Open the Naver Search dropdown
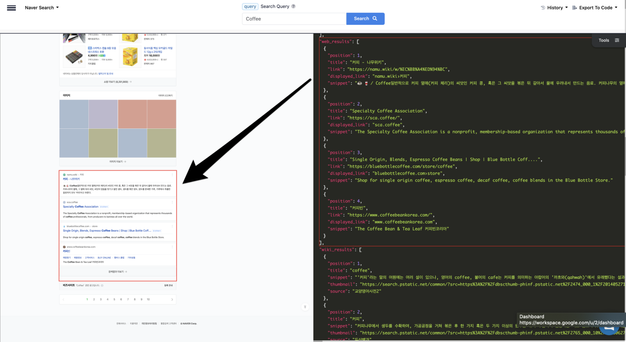The height and width of the screenshot is (342, 626). point(42,8)
